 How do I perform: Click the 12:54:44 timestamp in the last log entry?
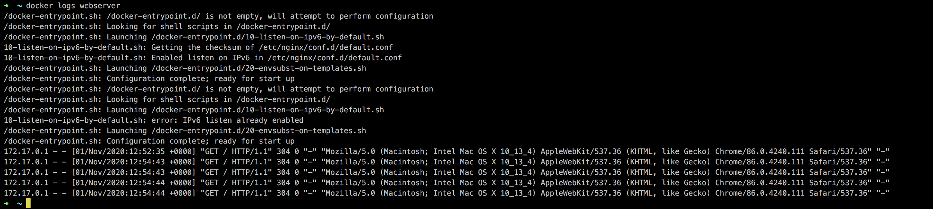[146, 193]
